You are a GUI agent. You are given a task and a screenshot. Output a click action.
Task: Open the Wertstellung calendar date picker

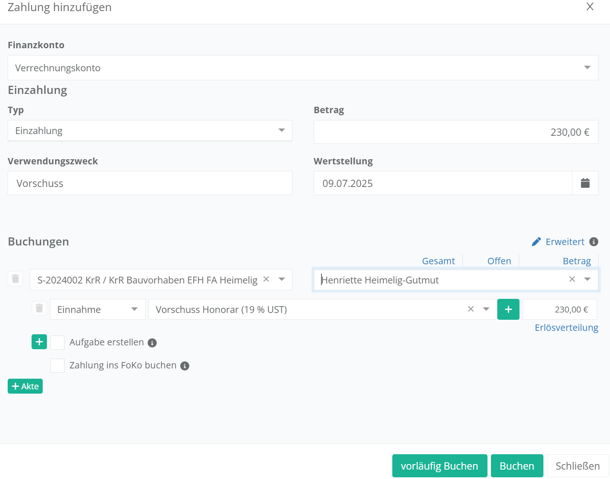point(585,183)
